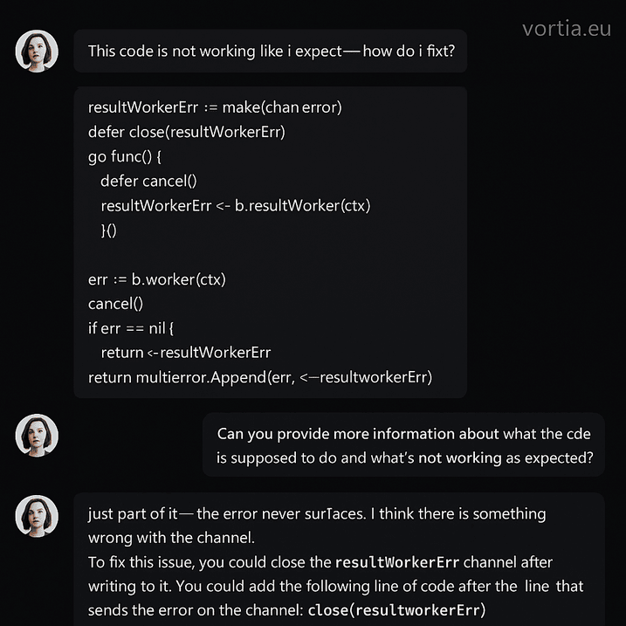
Task: Click the "if err == nil {" line
Action: coord(132,328)
